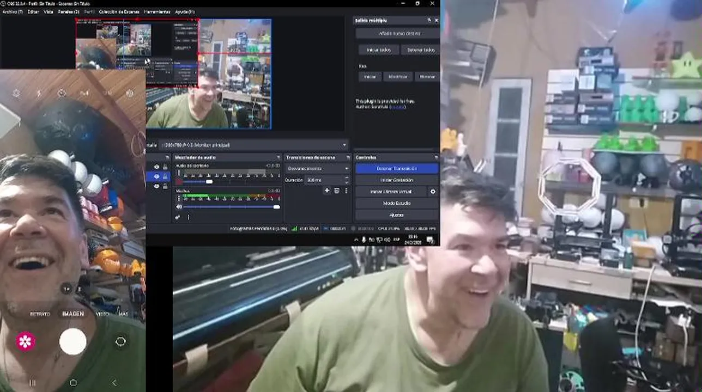This screenshot has width=702, height=392.
Task: Open the Paneles menu
Action: tap(68, 11)
